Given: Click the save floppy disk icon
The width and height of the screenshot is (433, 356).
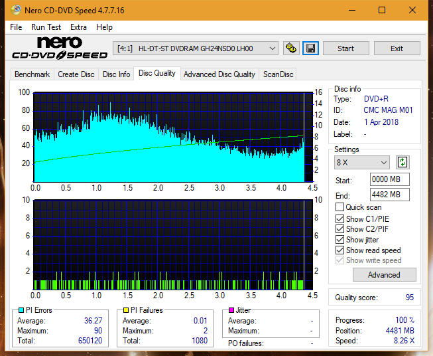Looking at the screenshot, I should 310,48.
